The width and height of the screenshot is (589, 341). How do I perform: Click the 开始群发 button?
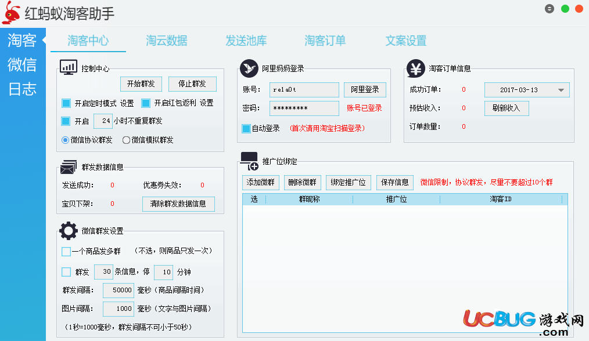coord(141,84)
